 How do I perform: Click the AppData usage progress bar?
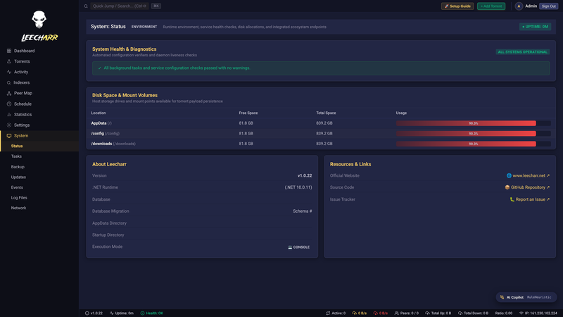[x=473, y=123]
